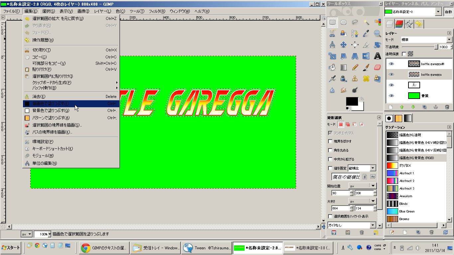This screenshot has width=454, height=255.
Task: Enable the 角を丸める checkbox
Action: coord(330,150)
